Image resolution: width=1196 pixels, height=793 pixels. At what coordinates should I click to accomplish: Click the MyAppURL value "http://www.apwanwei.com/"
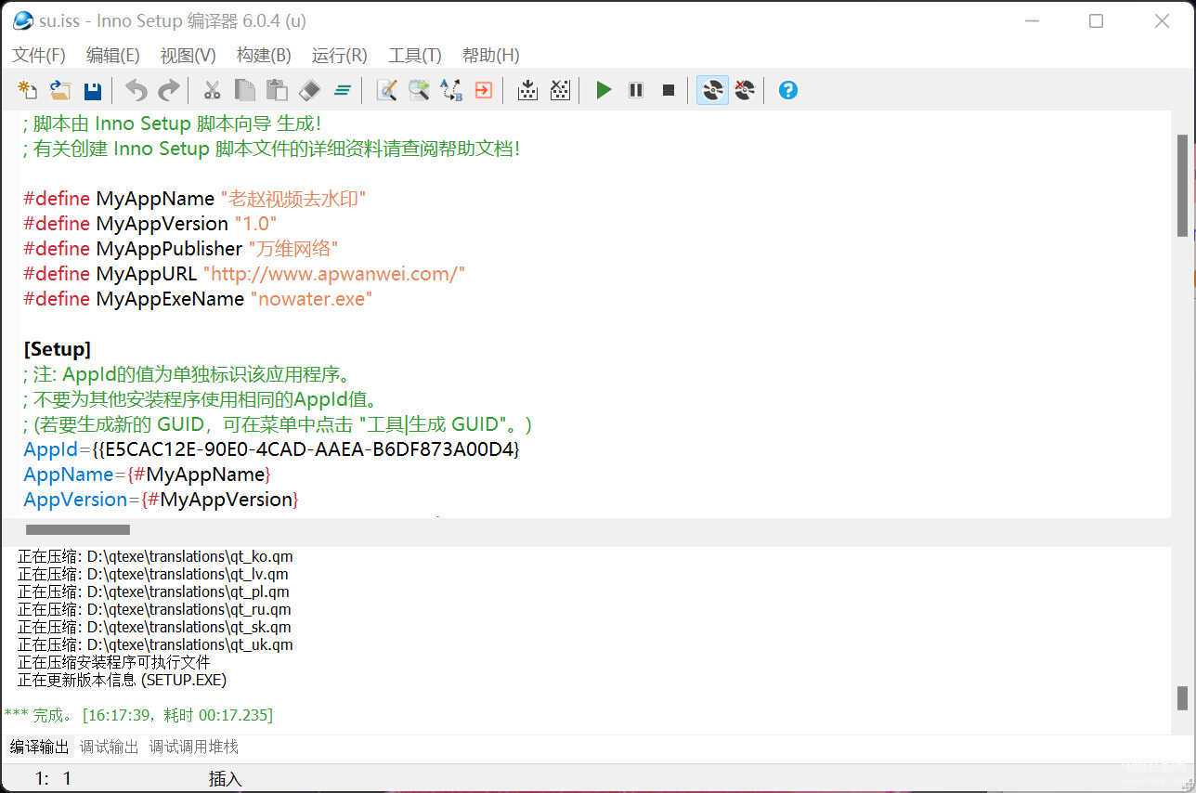tap(333, 274)
